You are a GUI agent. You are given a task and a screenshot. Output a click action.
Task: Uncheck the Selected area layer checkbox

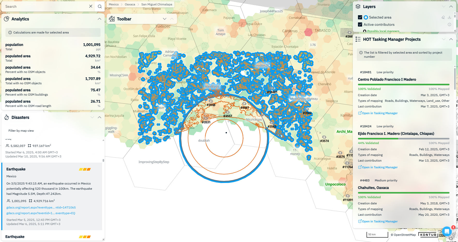click(x=360, y=17)
